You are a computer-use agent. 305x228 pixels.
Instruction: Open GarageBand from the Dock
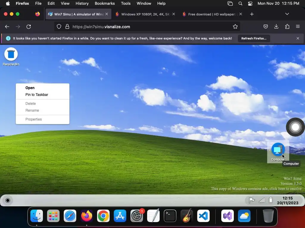pos(187,216)
